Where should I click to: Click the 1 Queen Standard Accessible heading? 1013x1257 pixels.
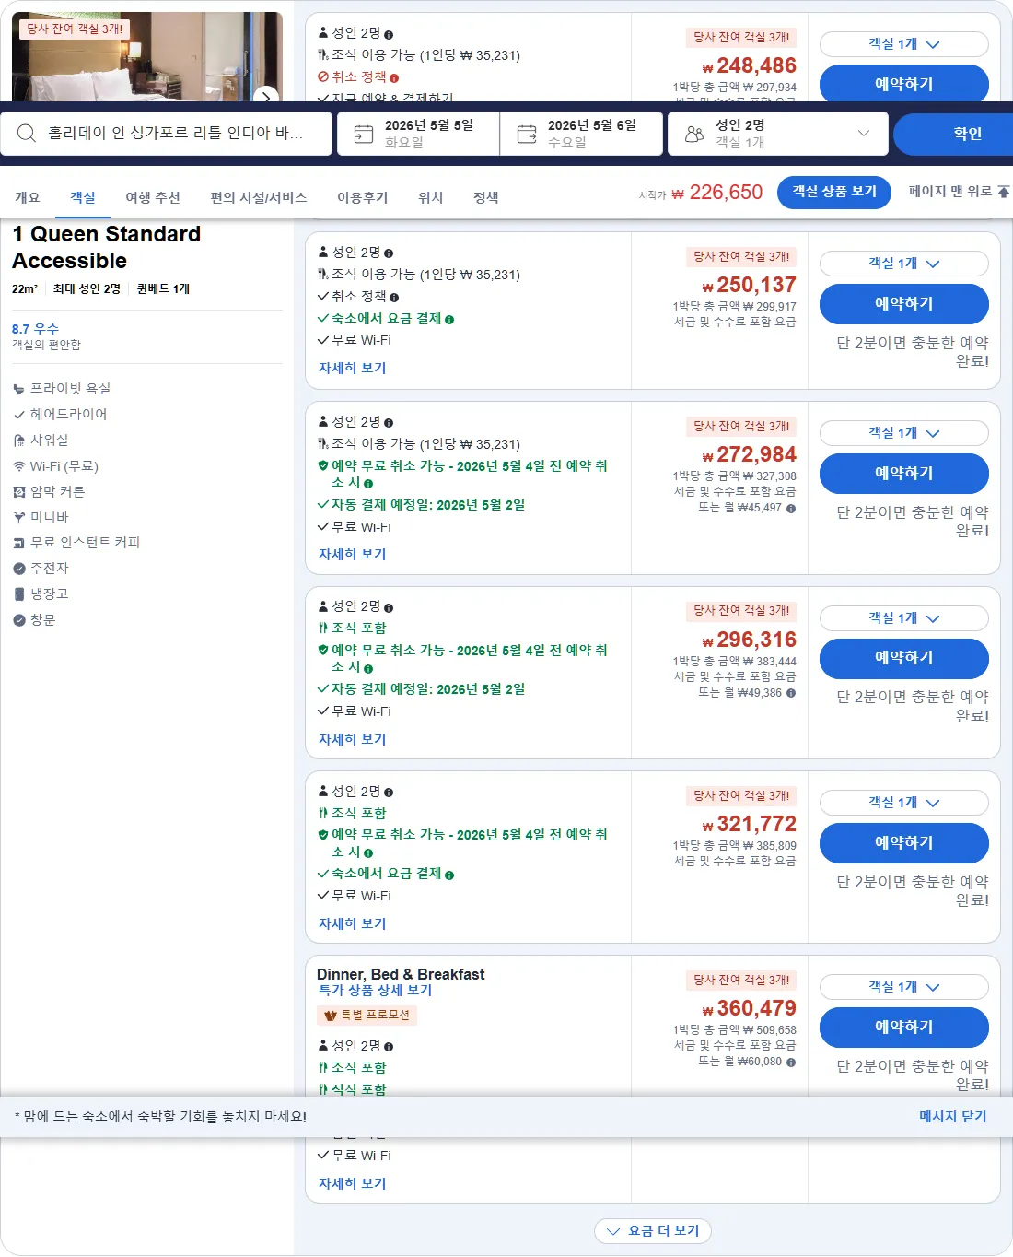[106, 247]
